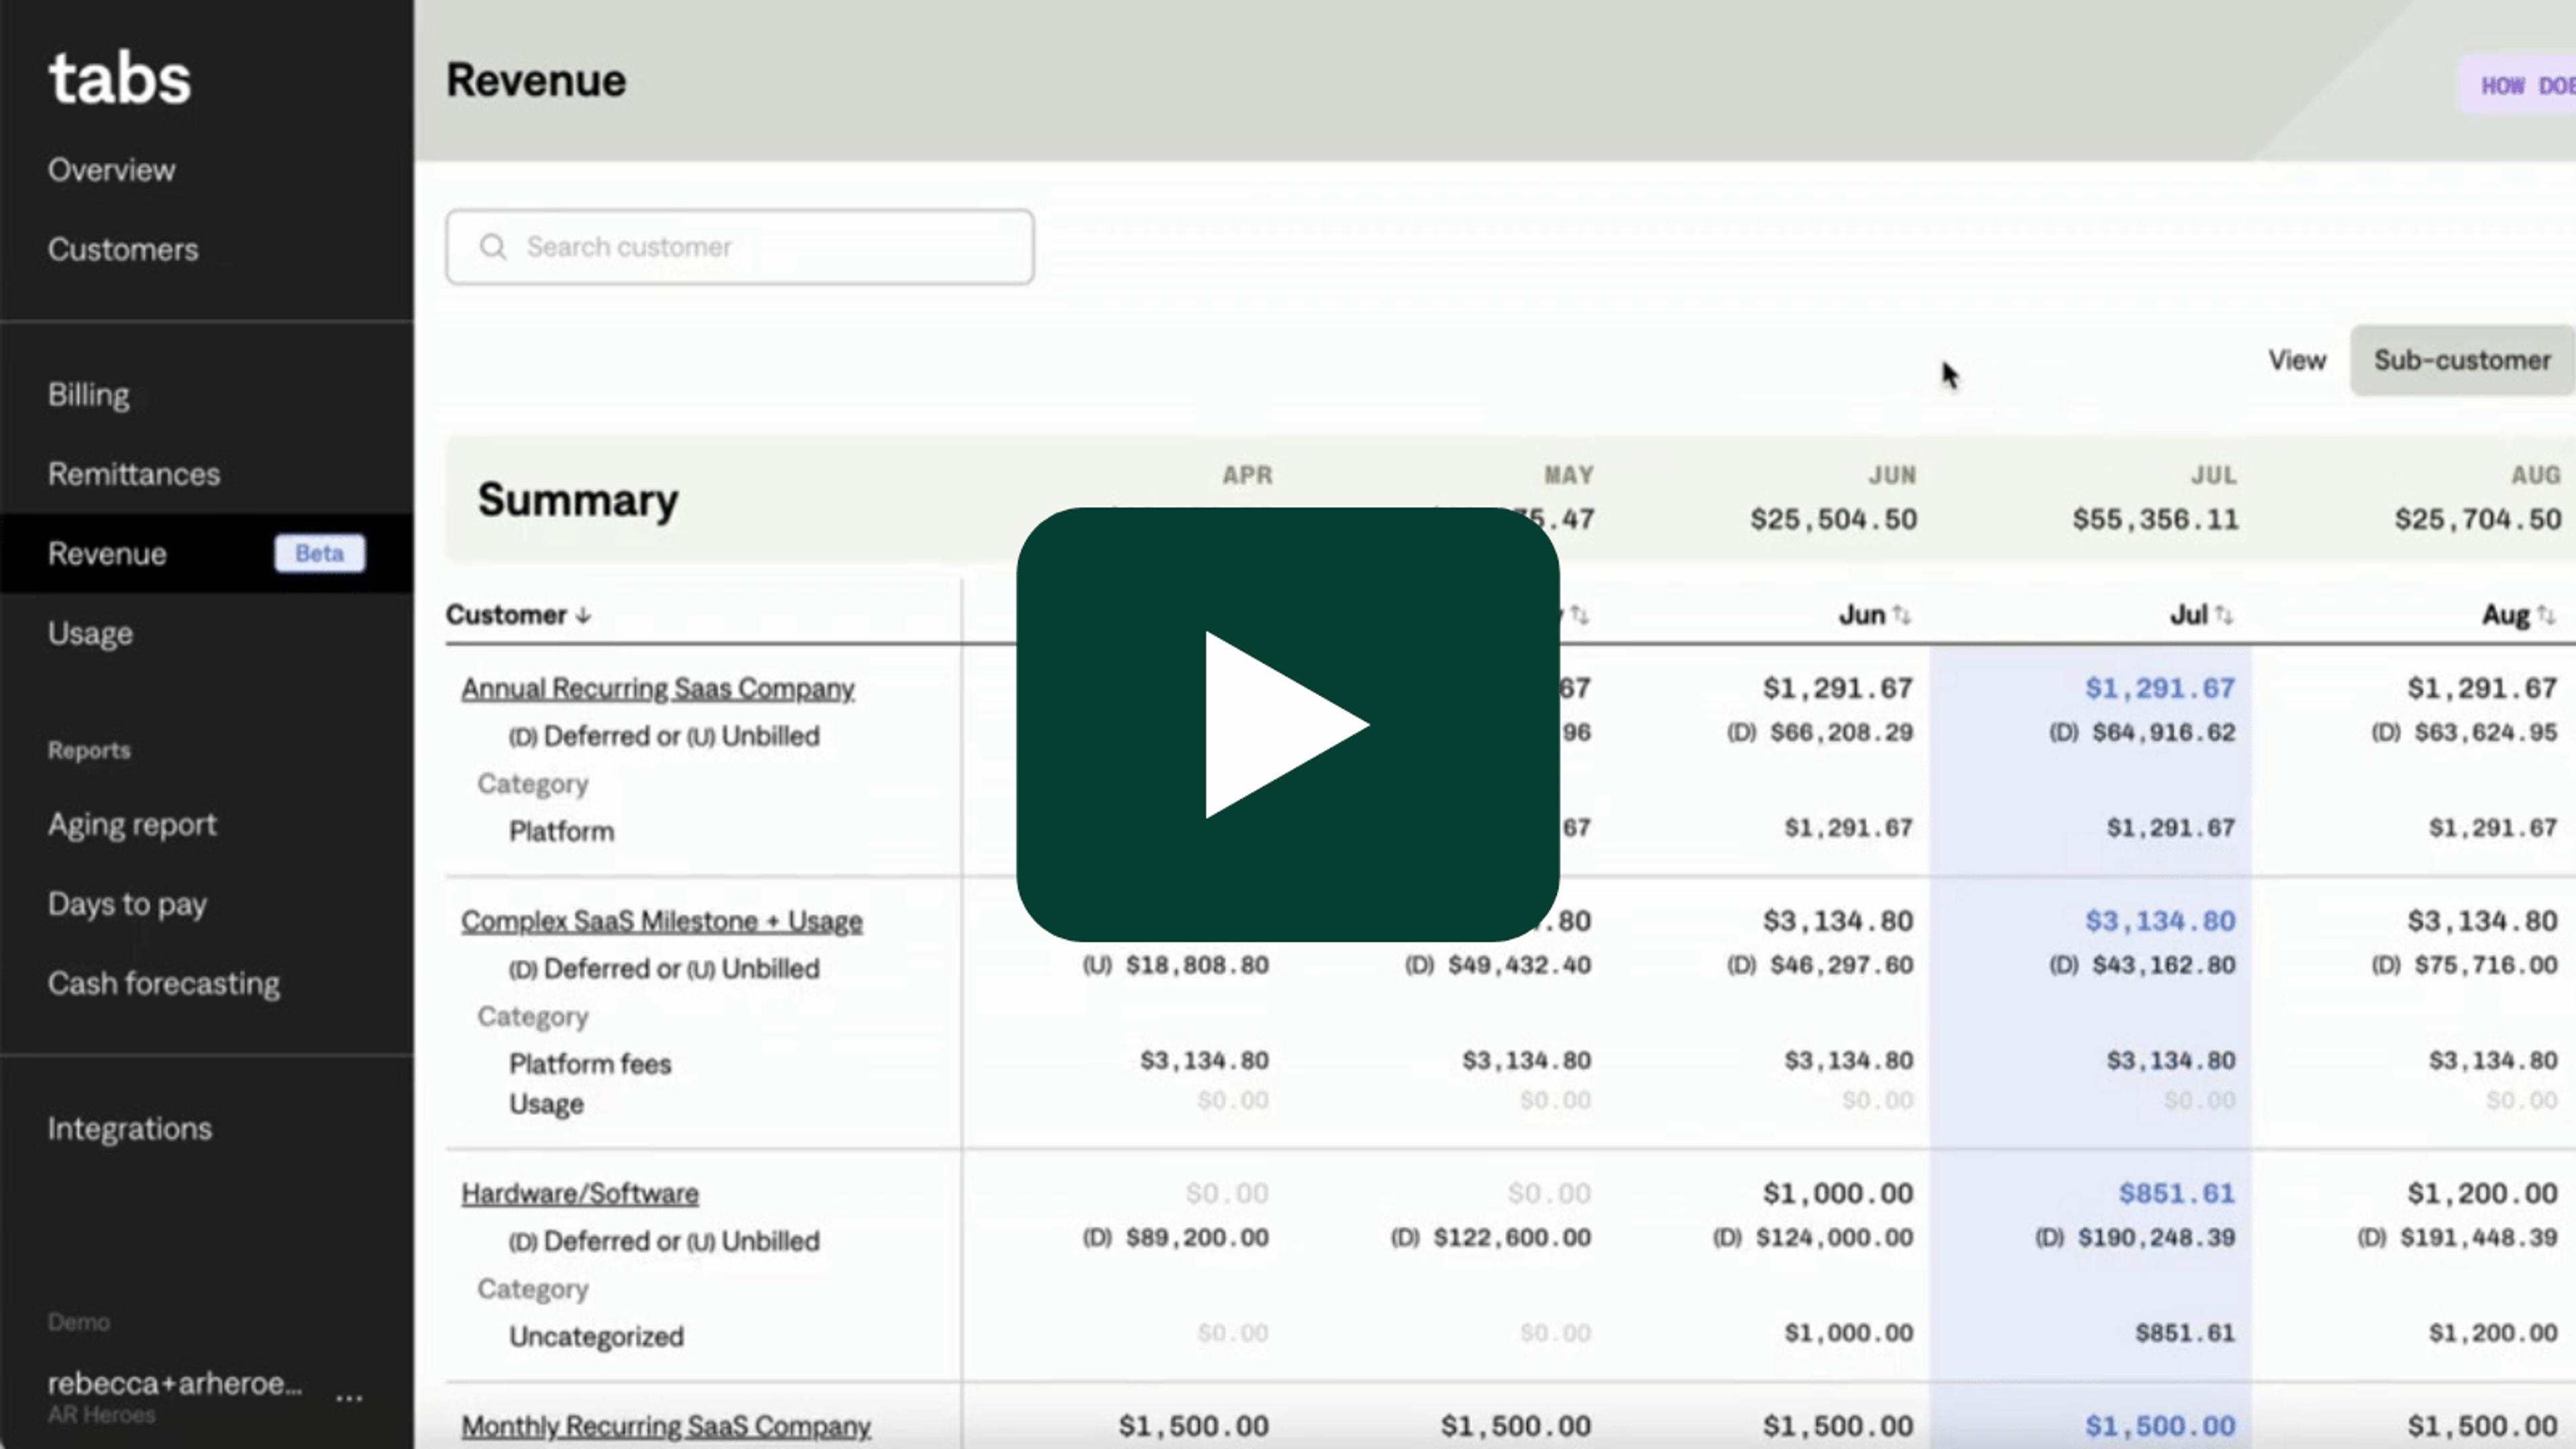Sort the Jun column

coord(1901,615)
